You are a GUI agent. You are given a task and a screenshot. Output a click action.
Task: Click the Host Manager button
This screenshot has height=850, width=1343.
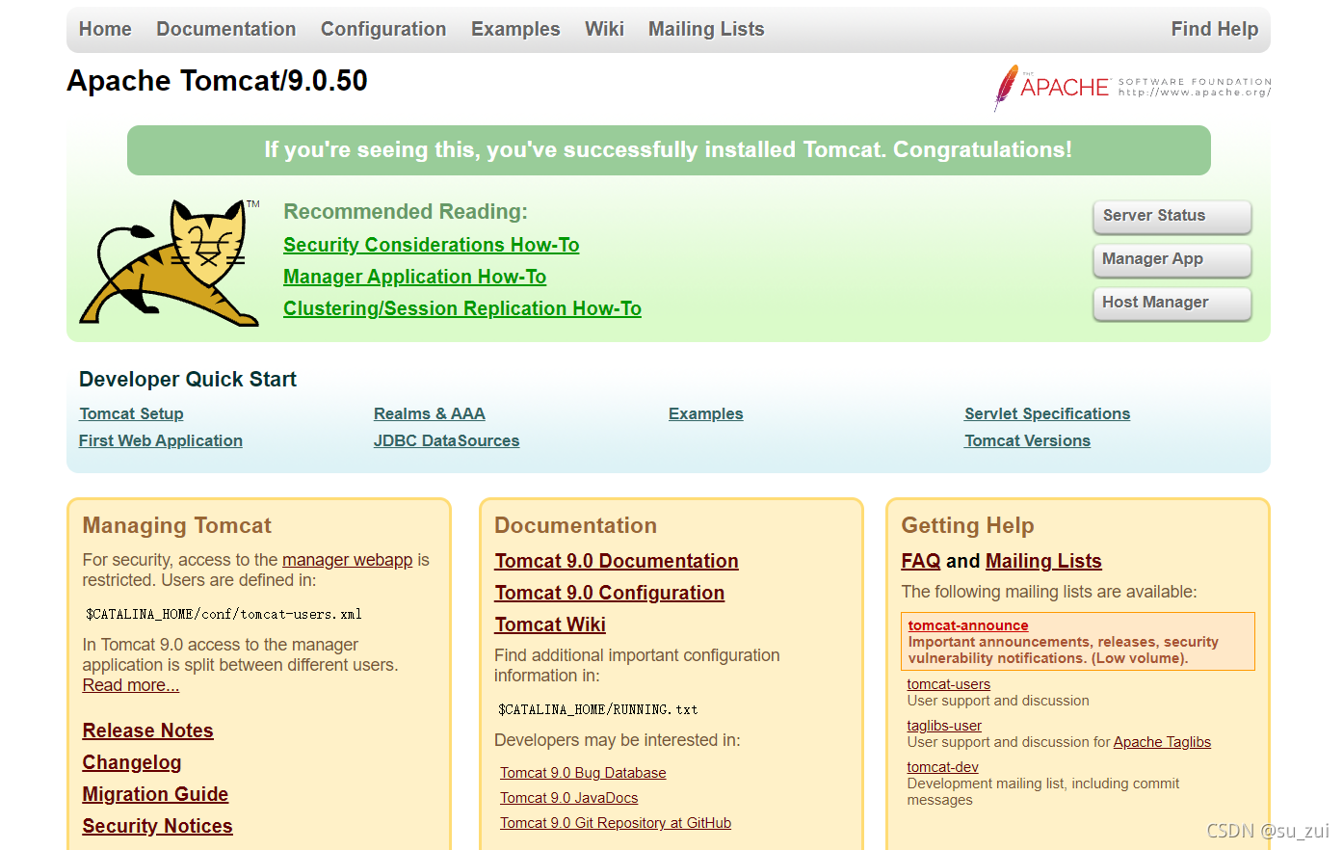[x=1172, y=303]
